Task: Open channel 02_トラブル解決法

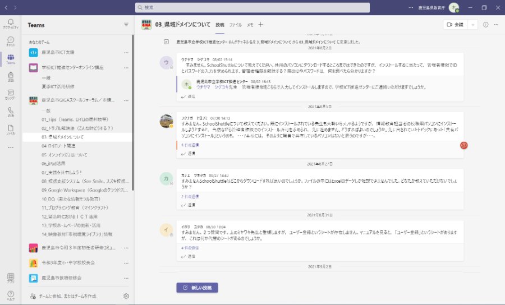Action: (77, 128)
